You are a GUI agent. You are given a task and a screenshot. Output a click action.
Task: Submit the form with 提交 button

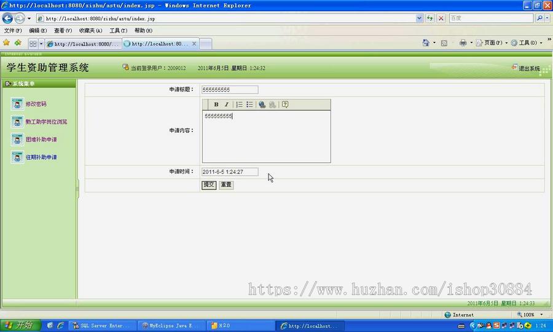click(x=209, y=184)
